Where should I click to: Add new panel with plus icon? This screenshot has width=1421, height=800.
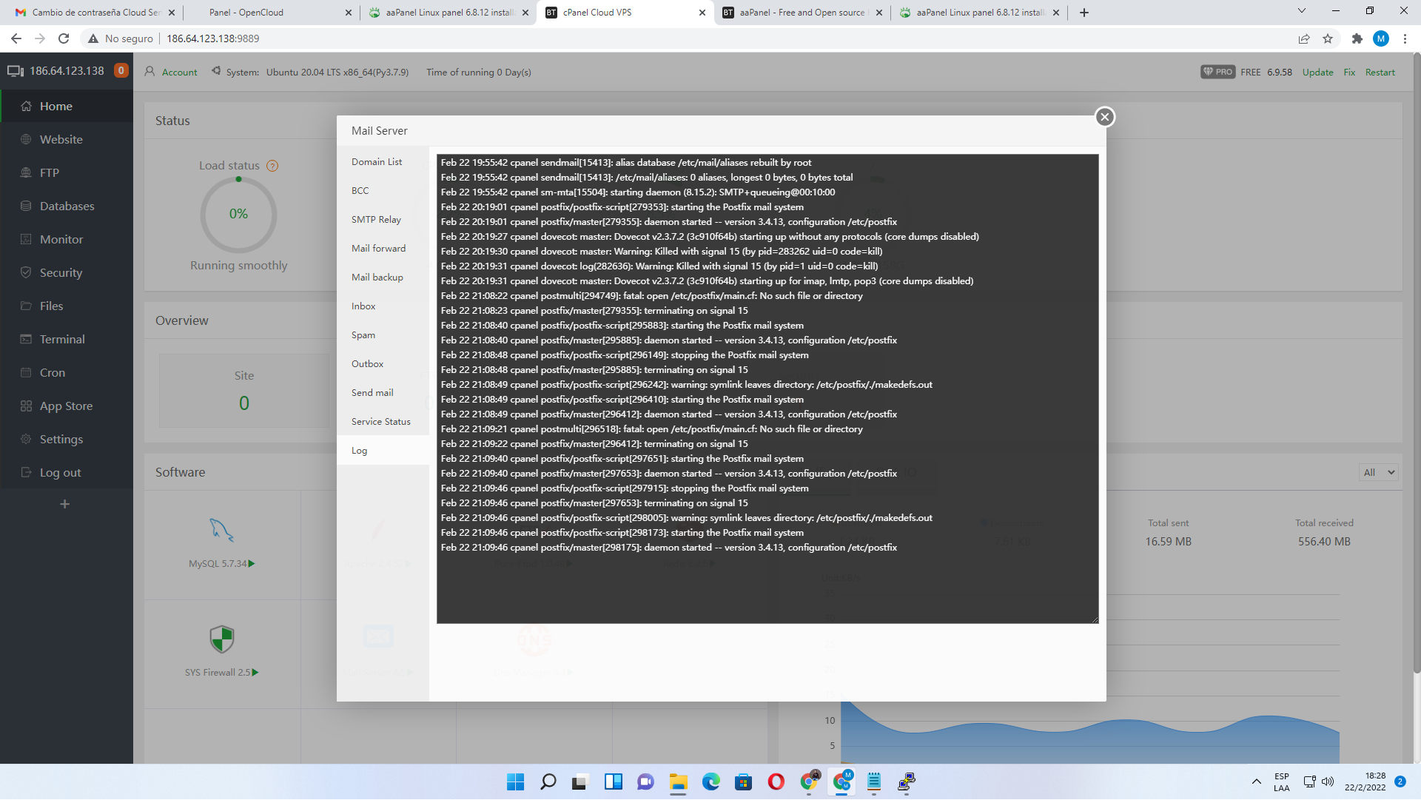[x=65, y=504]
